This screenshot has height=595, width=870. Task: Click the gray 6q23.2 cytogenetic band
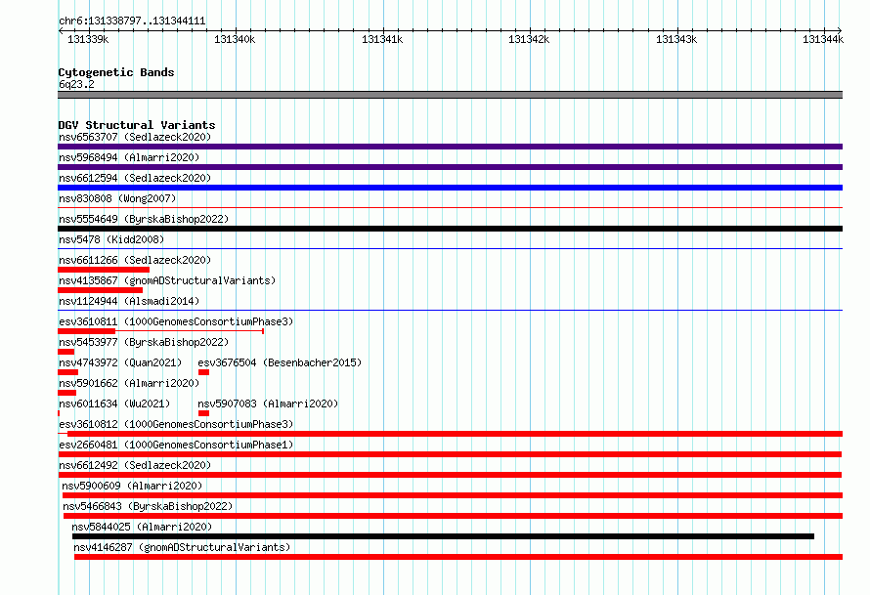(x=450, y=95)
